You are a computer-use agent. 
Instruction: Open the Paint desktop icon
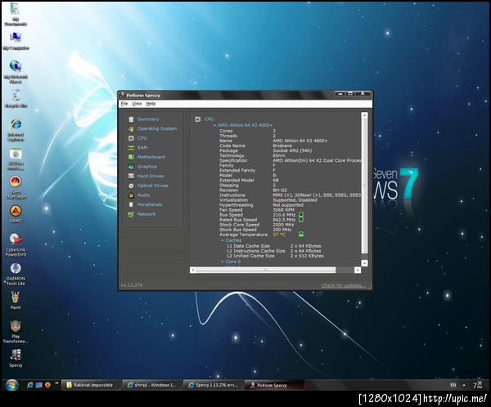point(16,297)
